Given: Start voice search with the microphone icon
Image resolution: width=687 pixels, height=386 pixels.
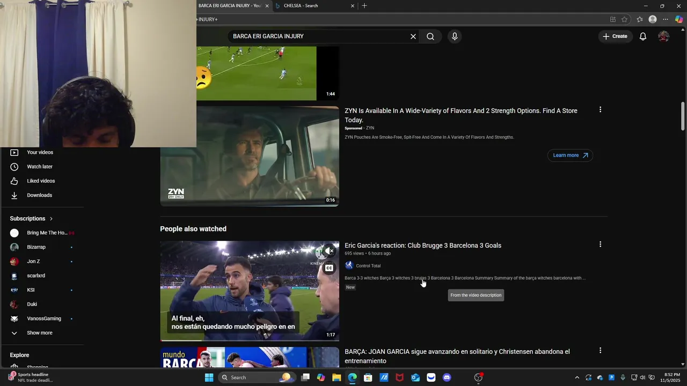Looking at the screenshot, I should click(455, 36).
